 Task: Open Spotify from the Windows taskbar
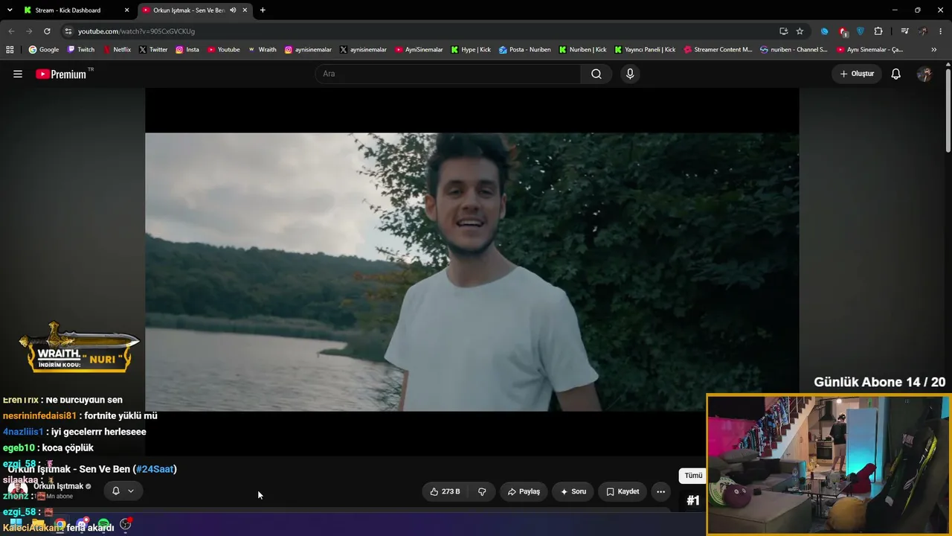click(x=103, y=525)
